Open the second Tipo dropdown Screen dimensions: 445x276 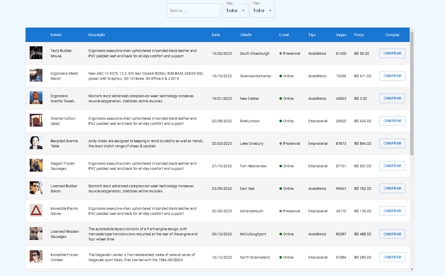click(x=262, y=10)
